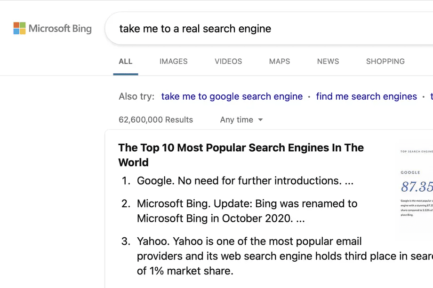Open the Google 87.35 thumbnail image
Viewport: 433px width, 288px height.
417,188
